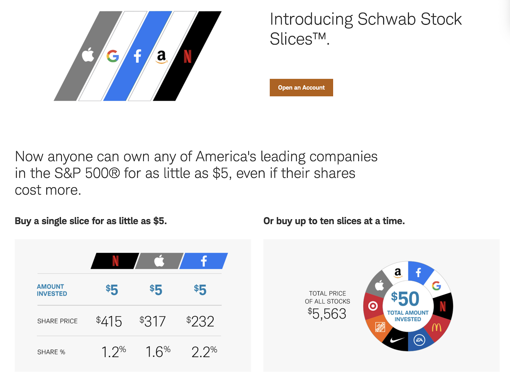Click the Google slice in the wheel
This screenshot has height=381, width=510.
(437, 286)
